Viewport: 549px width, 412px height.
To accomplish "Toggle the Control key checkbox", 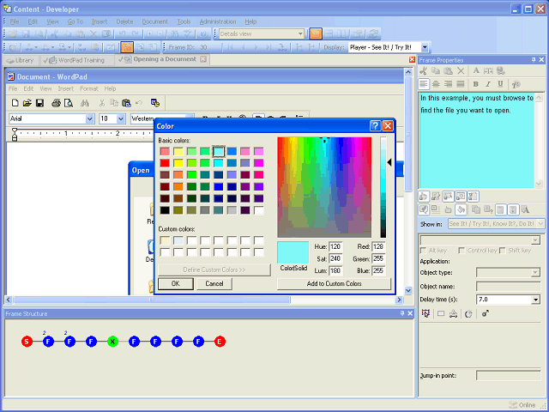I will [x=462, y=251].
